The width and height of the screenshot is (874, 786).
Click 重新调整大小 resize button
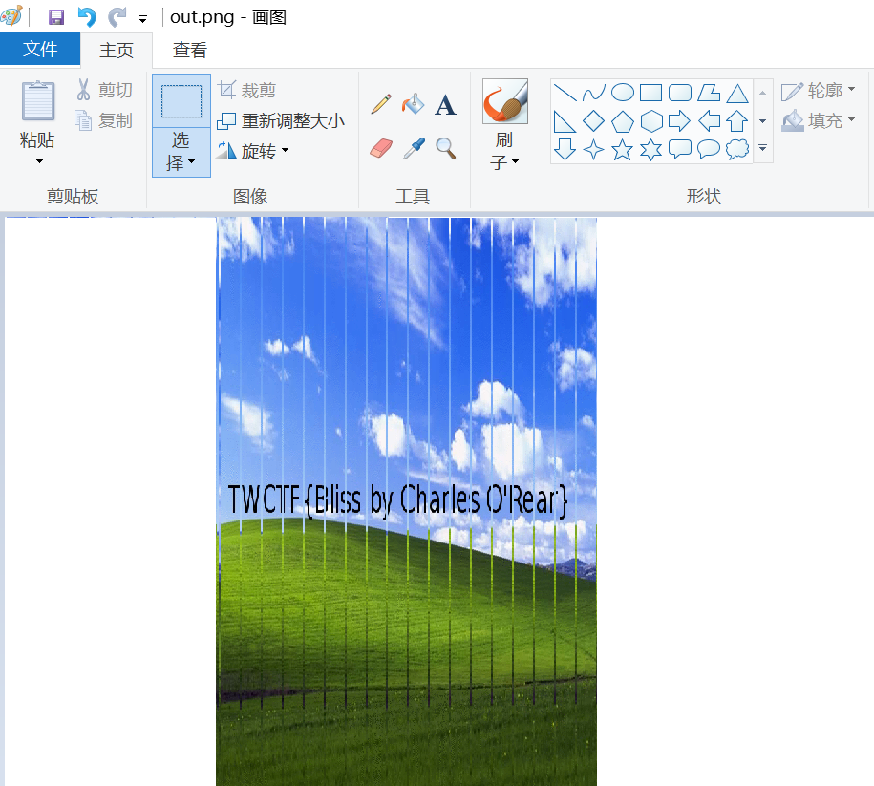point(281,121)
